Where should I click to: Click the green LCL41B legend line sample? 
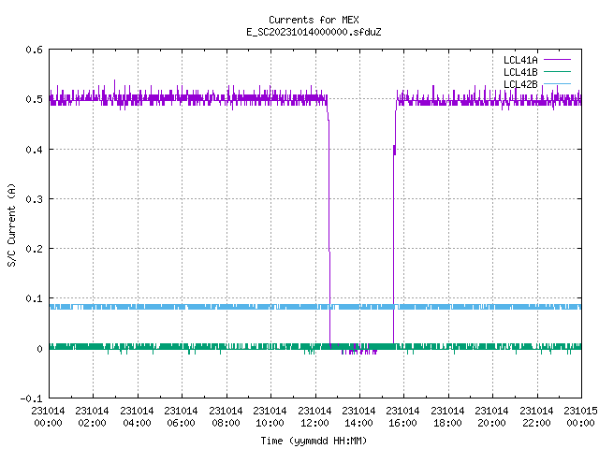tap(557, 71)
